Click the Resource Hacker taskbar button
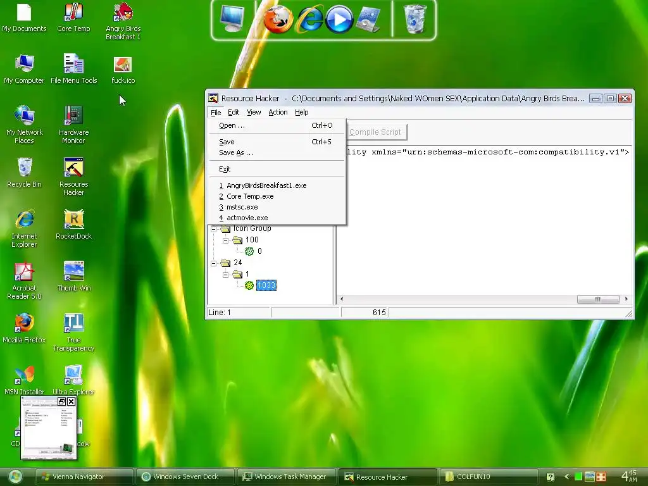The height and width of the screenshot is (486, 648). coord(388,477)
